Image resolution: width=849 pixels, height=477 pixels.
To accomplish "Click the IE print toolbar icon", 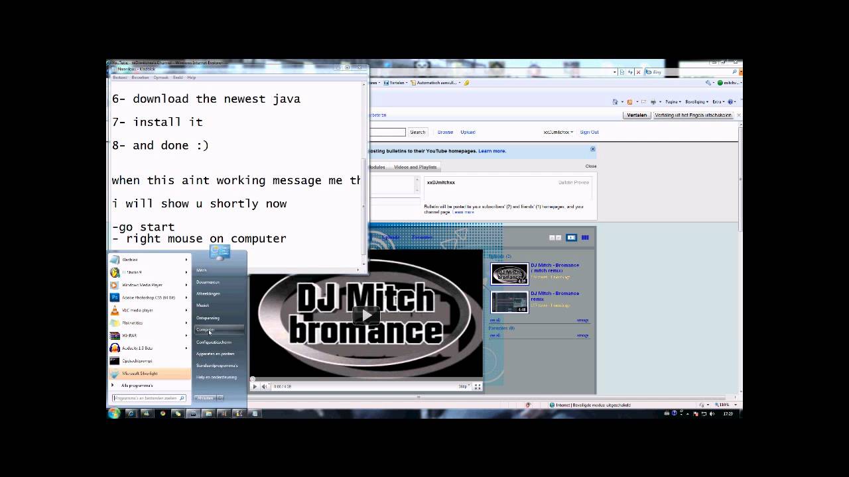I will click(x=654, y=102).
